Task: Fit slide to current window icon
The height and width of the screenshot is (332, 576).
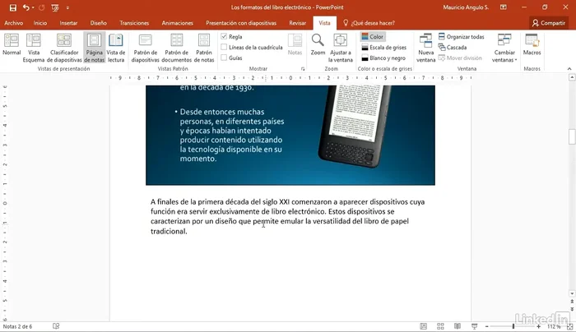Action: (569, 326)
